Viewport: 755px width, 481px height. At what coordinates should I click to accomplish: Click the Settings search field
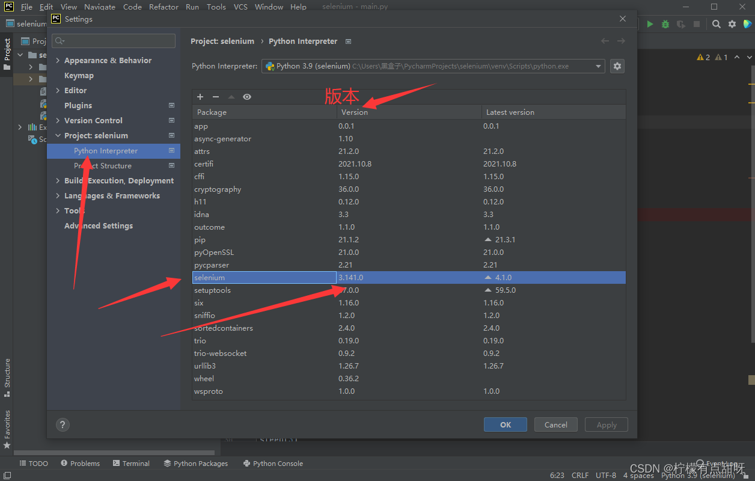(x=114, y=41)
